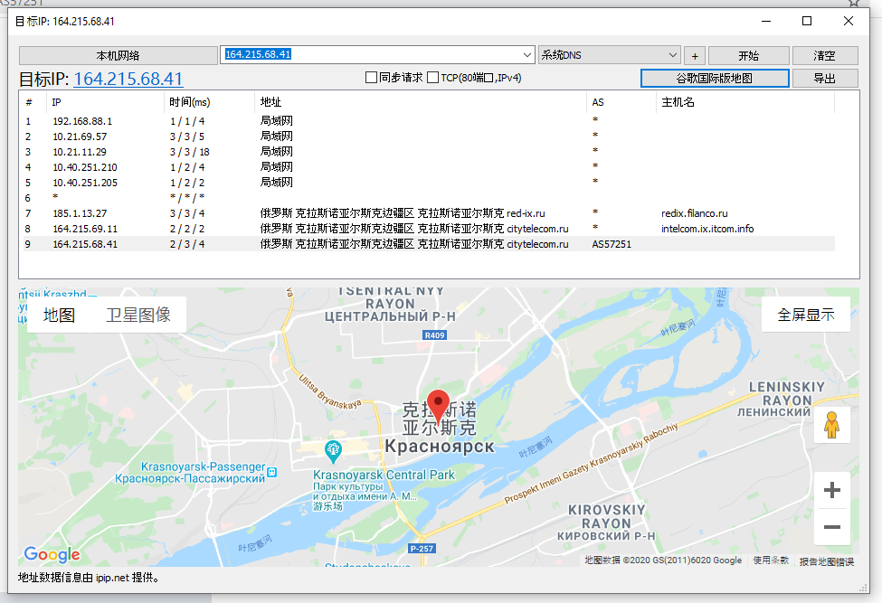Open the 164.215.68.41 target IP link
882x603 pixels.
click(128, 79)
